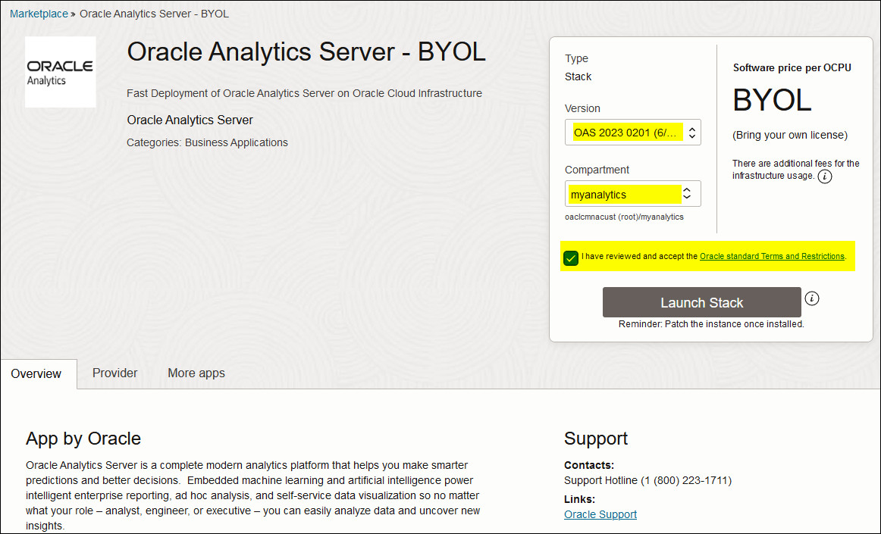This screenshot has height=534, width=881.
Task: Click the infrastructure usage fees info icon
Action: (x=825, y=176)
